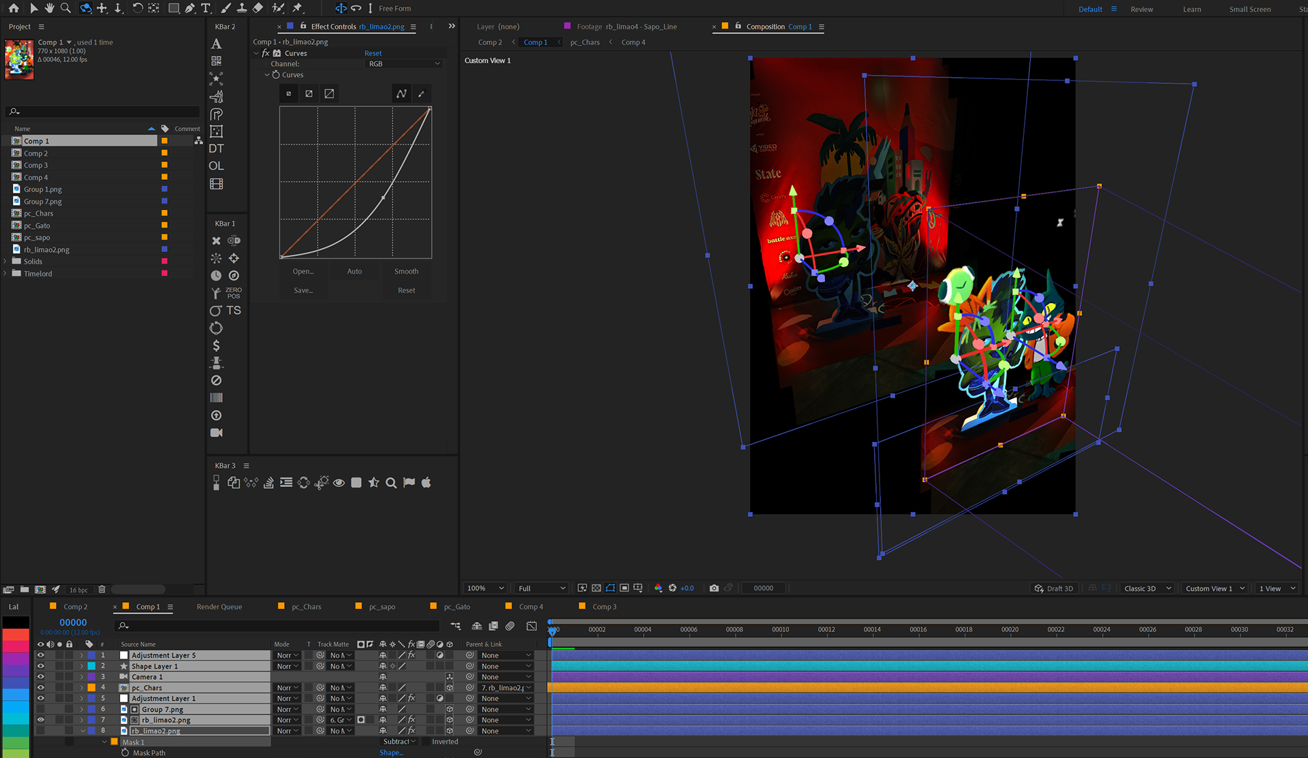1308x758 pixels.
Task: Select the Brush tool
Action: coord(225,8)
